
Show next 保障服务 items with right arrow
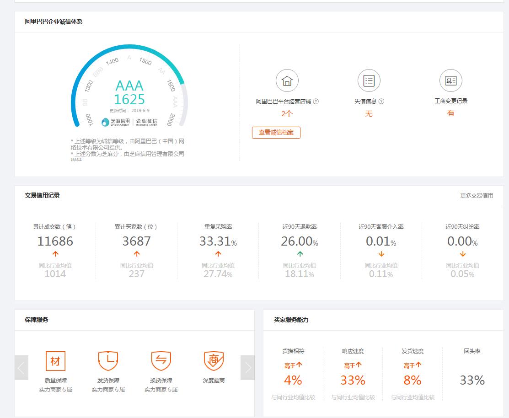point(247,368)
